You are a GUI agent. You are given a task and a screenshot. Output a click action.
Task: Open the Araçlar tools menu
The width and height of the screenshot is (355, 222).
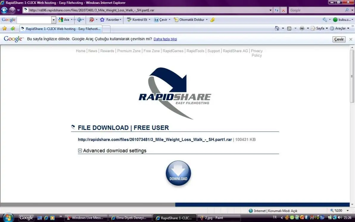coord(340,28)
